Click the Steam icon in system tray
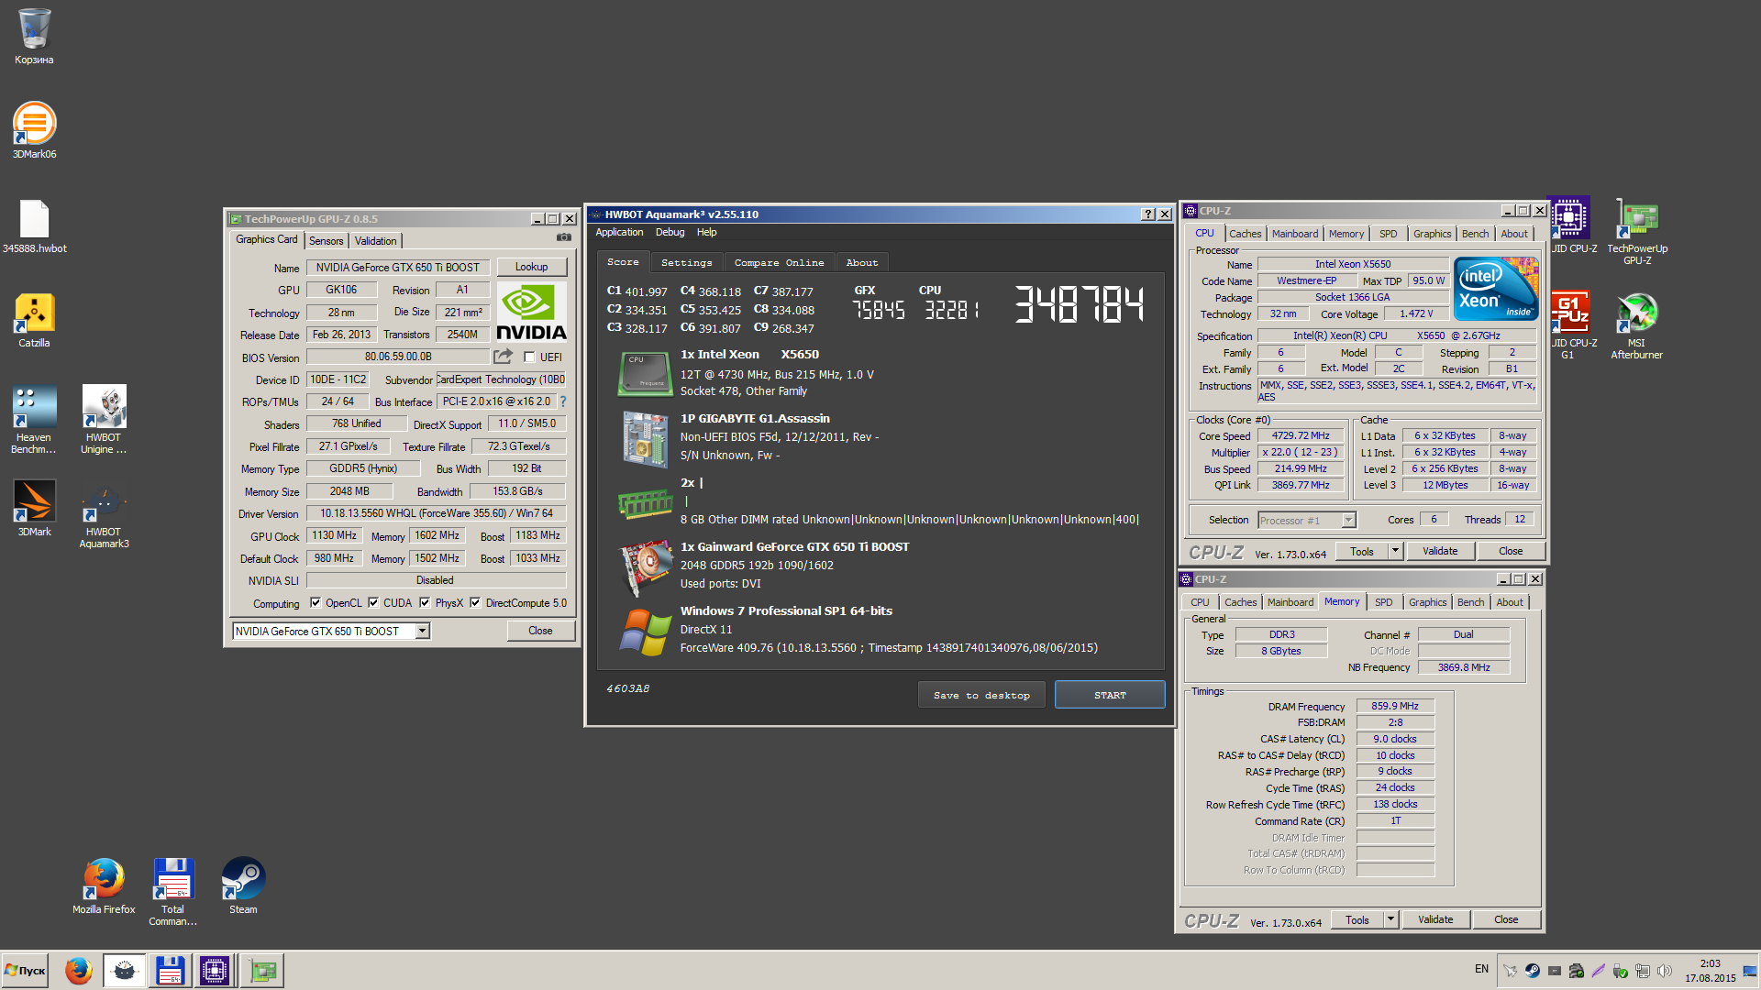Screen dimensions: 1761x990 1533,971
